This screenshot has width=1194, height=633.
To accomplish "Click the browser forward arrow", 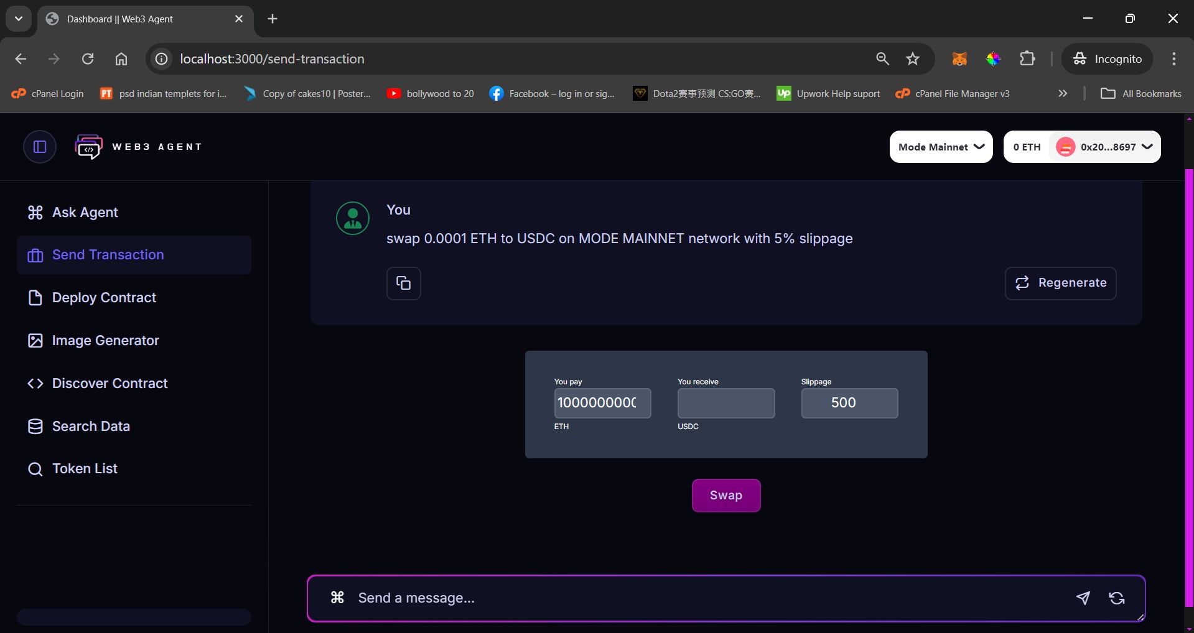I will [54, 59].
